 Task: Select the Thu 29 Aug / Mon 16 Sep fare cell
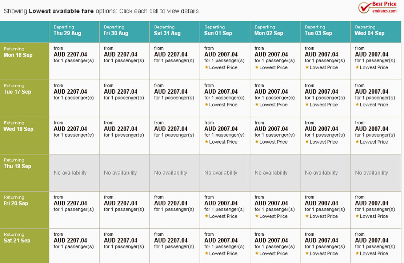74,61
